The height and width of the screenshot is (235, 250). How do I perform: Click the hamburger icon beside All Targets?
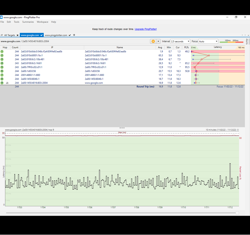(x=2, y=35)
